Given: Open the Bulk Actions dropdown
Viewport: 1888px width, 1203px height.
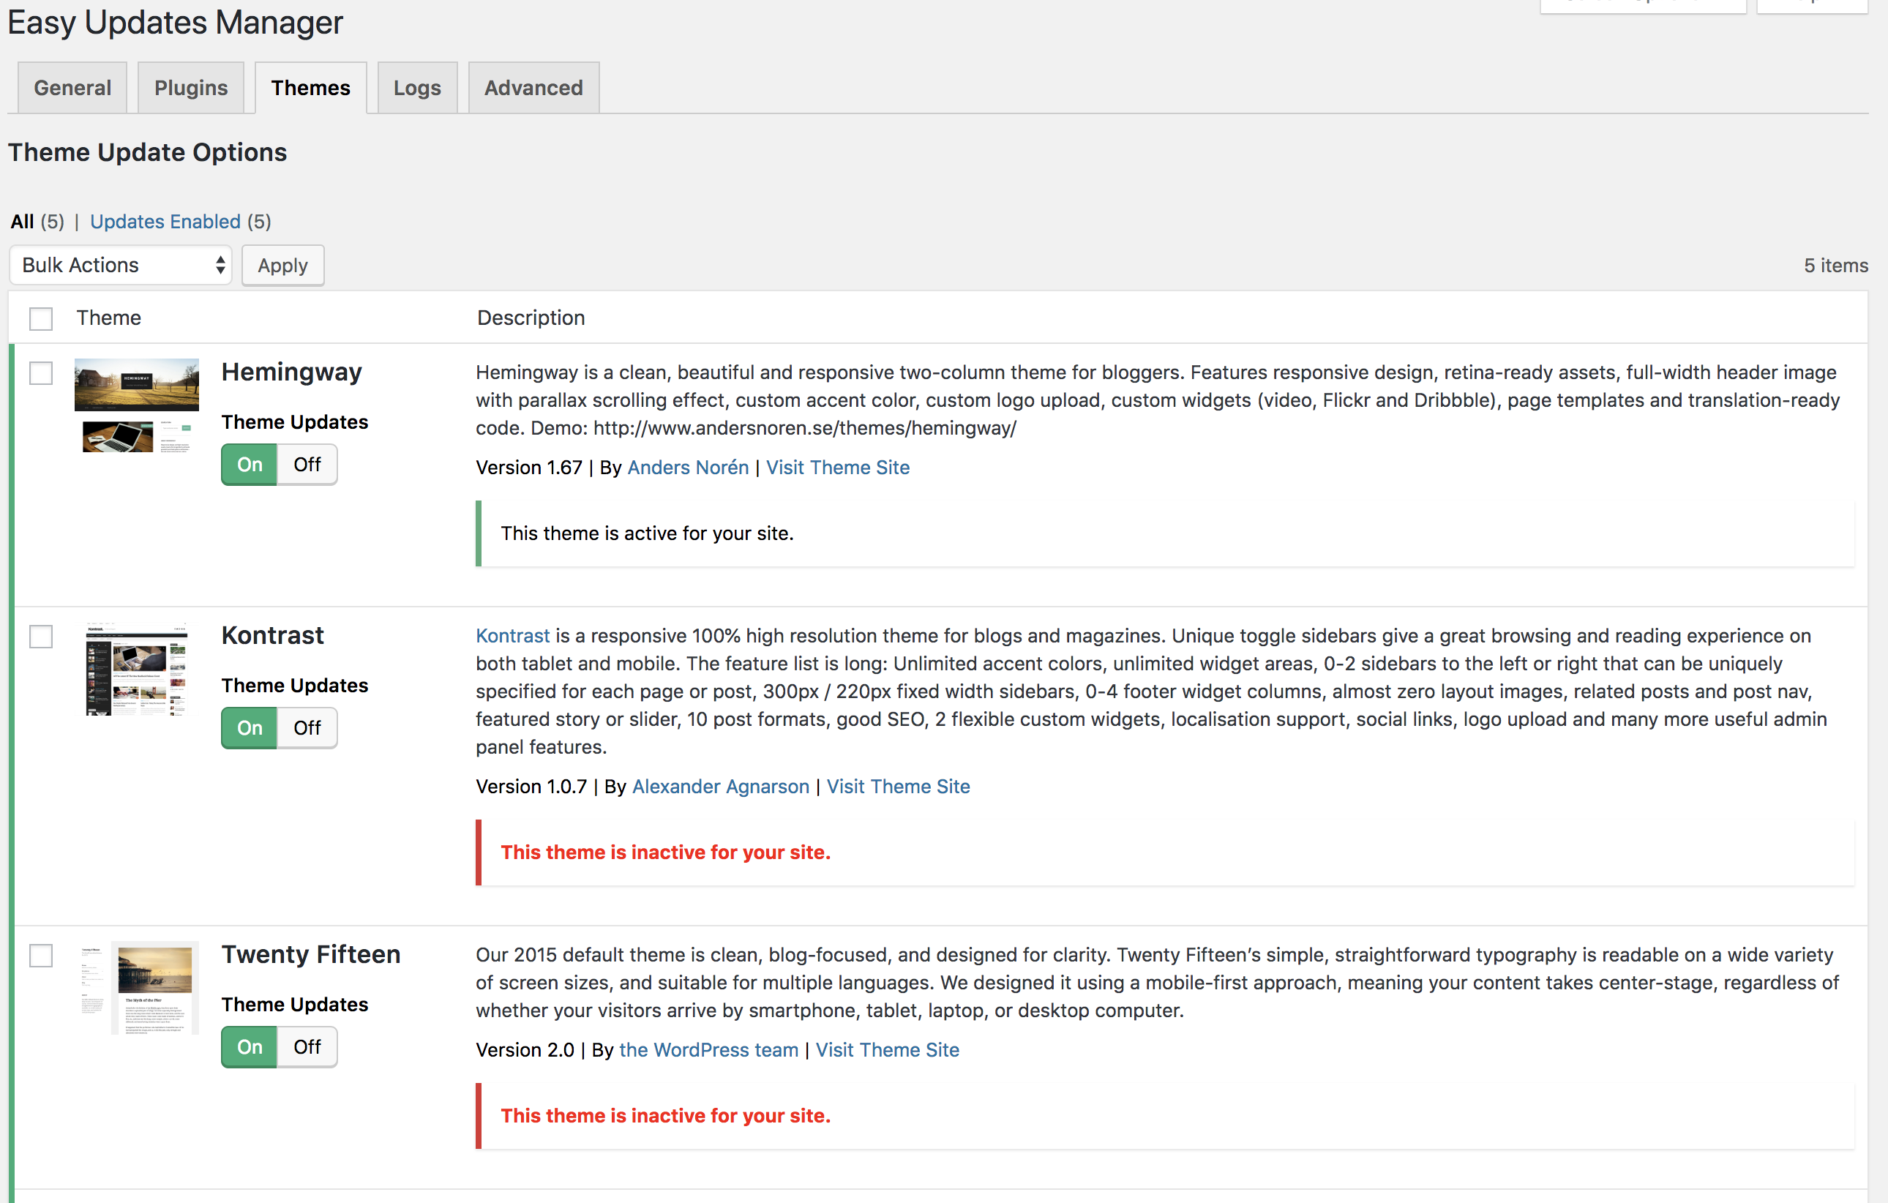Looking at the screenshot, I should click(121, 265).
